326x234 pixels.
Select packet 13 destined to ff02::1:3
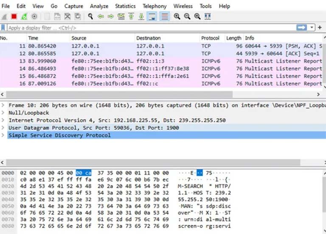coord(161,61)
